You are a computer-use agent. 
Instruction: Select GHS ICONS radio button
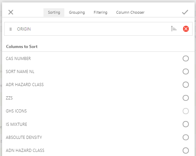[x=186, y=111]
